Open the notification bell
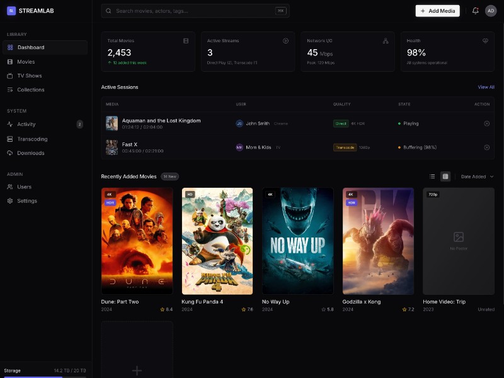 coord(477,11)
